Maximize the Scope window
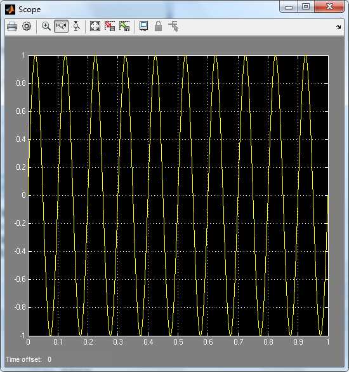This screenshot has width=349, height=372. point(306,6)
